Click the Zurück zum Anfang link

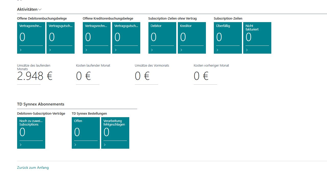tap(33, 167)
